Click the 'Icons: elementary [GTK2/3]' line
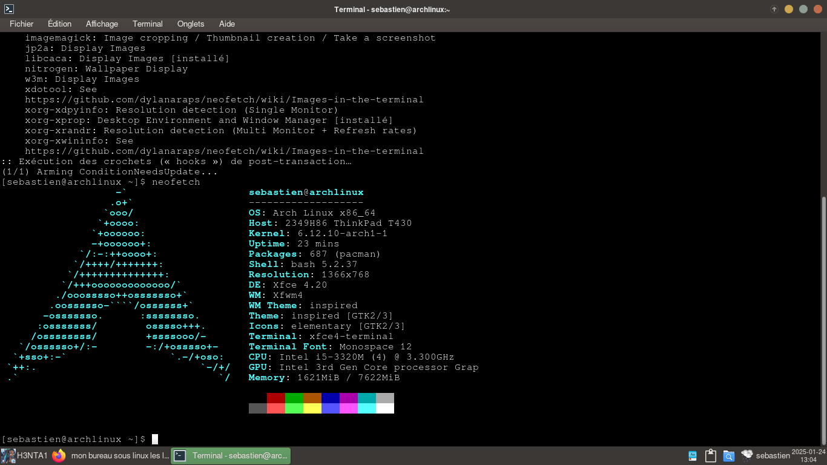Image resolution: width=827 pixels, height=465 pixels. pyautogui.click(x=327, y=326)
